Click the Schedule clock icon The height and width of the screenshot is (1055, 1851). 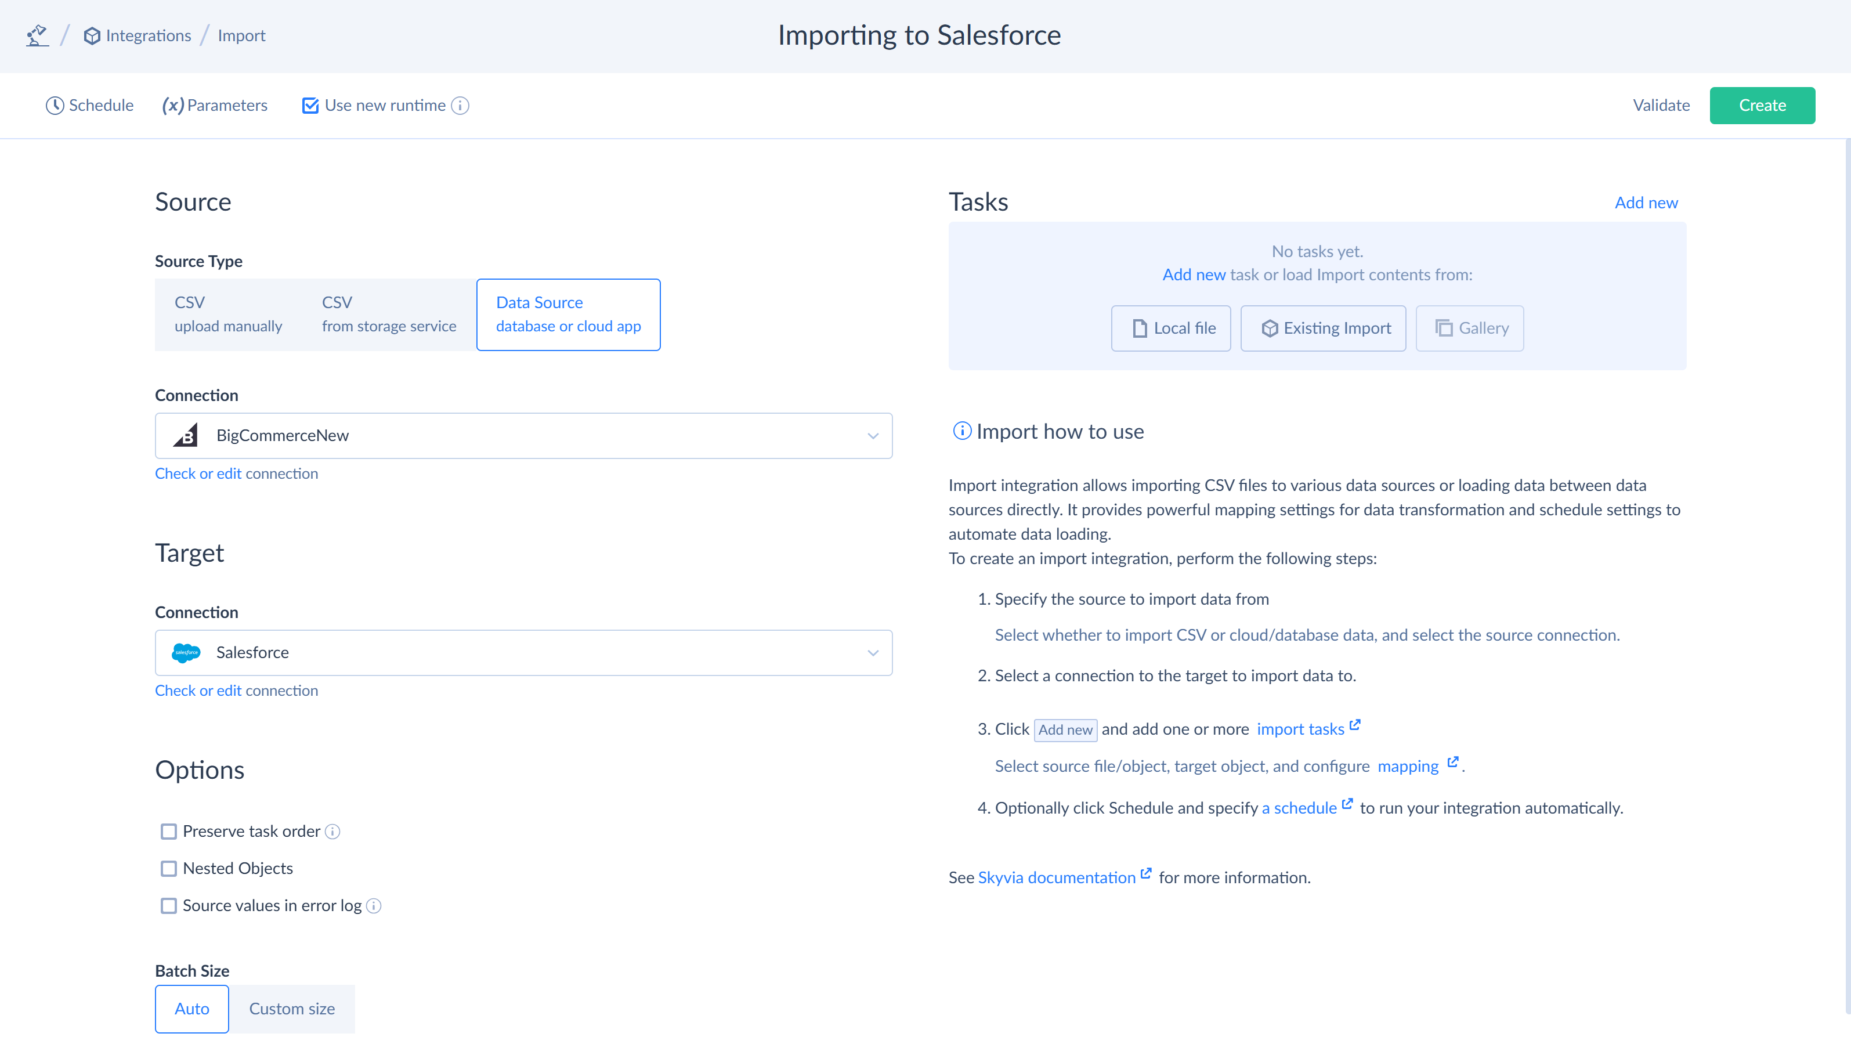pos(55,106)
